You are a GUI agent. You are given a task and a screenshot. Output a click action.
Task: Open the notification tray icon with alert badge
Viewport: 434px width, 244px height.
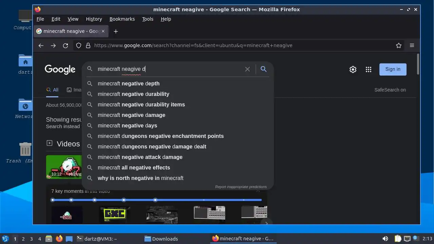[416, 239]
